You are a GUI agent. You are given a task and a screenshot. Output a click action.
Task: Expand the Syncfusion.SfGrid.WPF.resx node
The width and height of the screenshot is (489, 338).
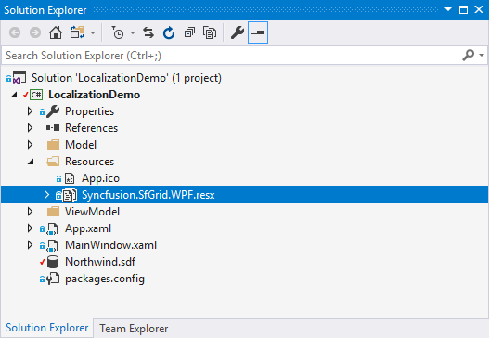tap(46, 195)
